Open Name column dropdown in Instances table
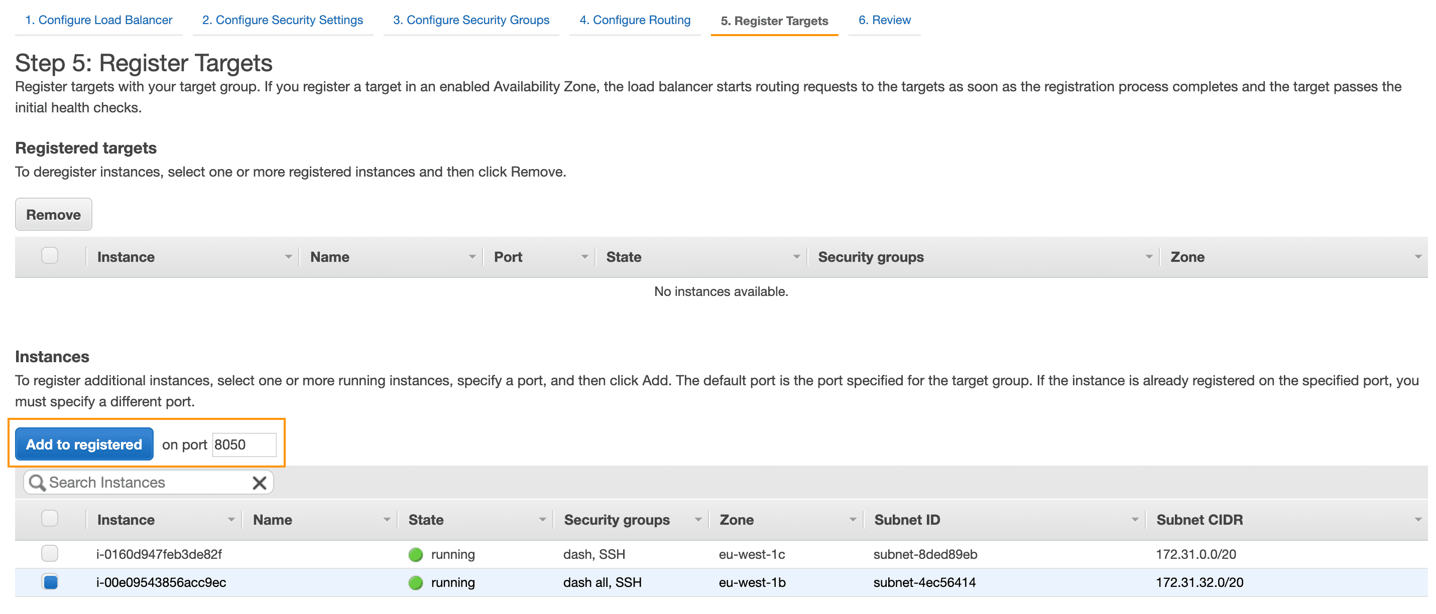This screenshot has width=1436, height=614. click(x=387, y=520)
